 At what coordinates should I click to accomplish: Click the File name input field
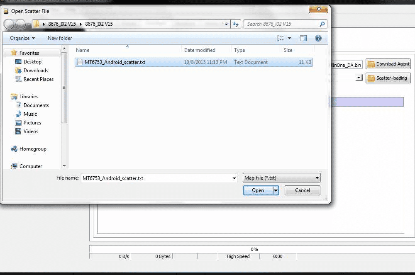pyautogui.click(x=156, y=178)
